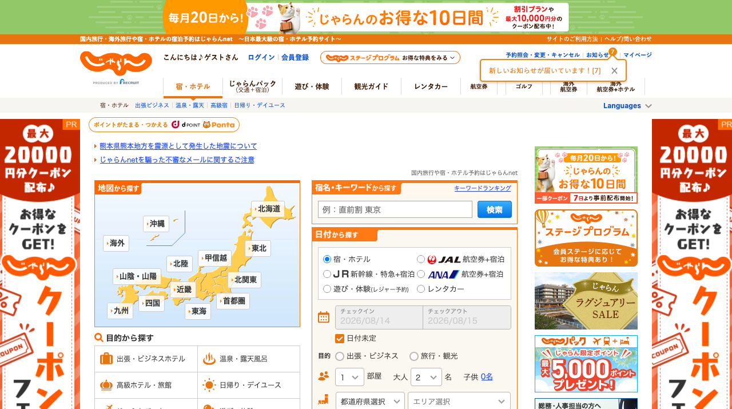Open the 都道府県選択 dropdown
Screen dimensions: 732x409
tap(370, 402)
